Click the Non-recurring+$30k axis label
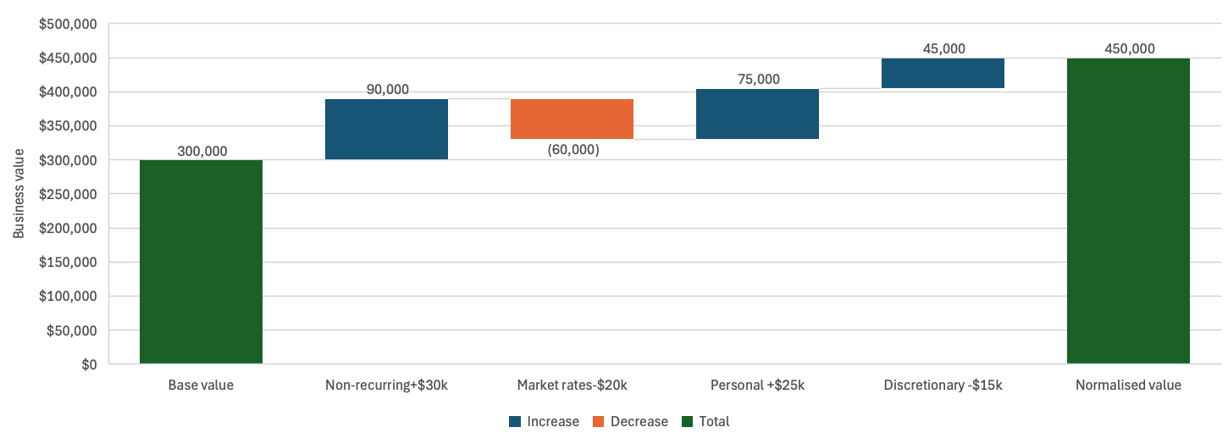1228x444 pixels. (386, 386)
